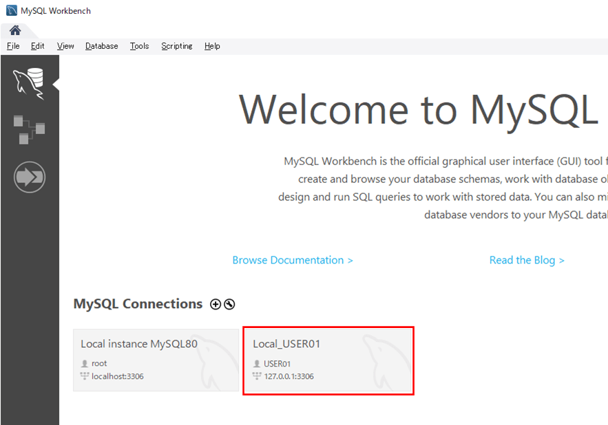Open the Local_USER01 connection tile
Screen dimensions: 608x425
[x=328, y=360]
